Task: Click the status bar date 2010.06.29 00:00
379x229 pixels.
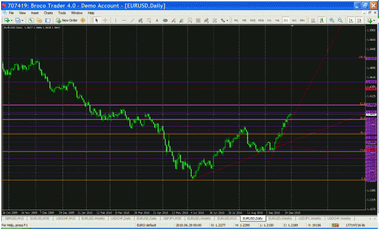Action: 189,225
